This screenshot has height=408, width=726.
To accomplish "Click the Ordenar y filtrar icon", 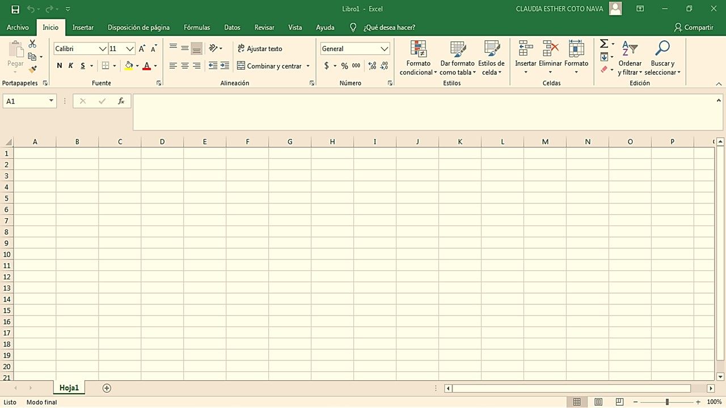I will click(630, 48).
